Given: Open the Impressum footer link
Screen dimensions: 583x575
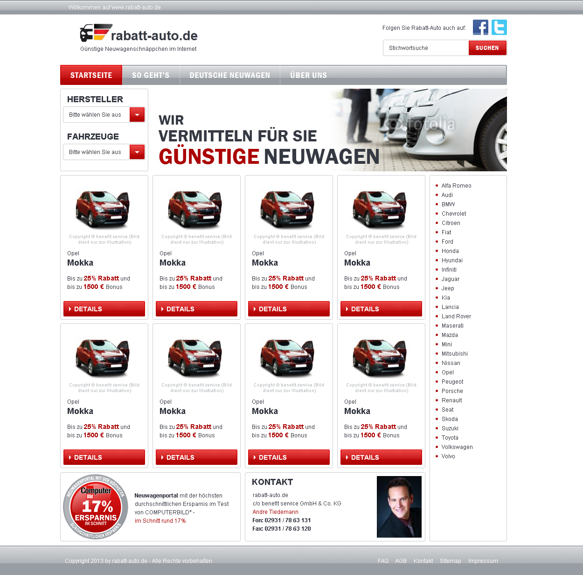Looking at the screenshot, I should point(483,561).
